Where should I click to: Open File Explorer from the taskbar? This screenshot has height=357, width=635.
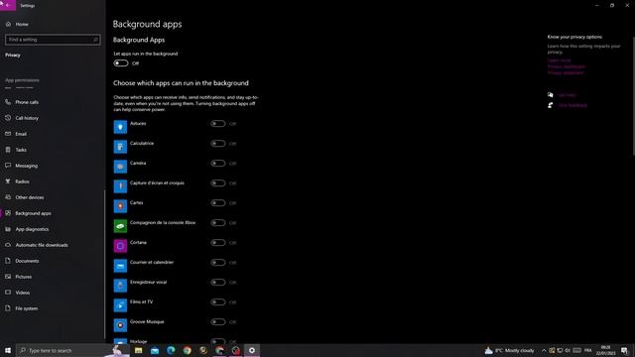139,350
